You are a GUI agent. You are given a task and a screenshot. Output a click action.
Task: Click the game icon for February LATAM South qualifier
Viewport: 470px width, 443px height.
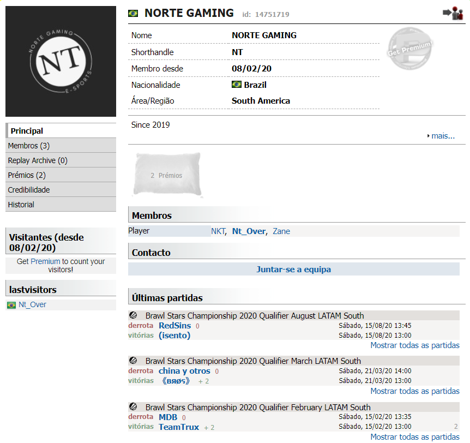coord(133,407)
